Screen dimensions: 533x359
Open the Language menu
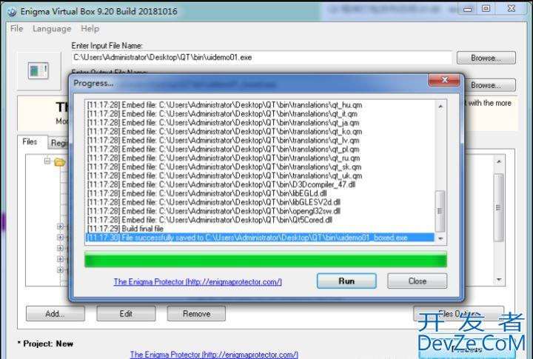point(52,29)
